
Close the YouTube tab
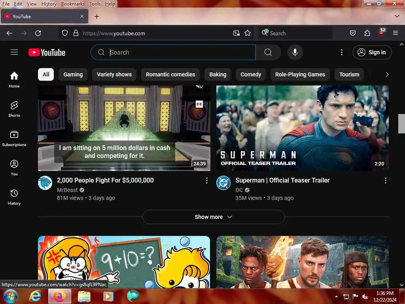(81, 16)
